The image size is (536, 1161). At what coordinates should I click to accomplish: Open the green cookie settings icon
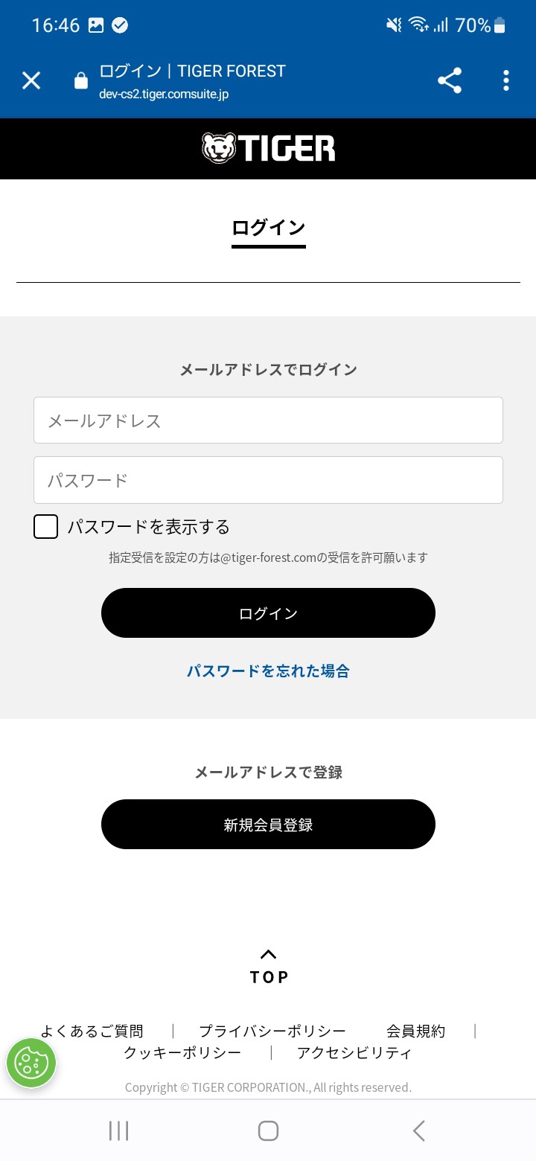point(31,1063)
